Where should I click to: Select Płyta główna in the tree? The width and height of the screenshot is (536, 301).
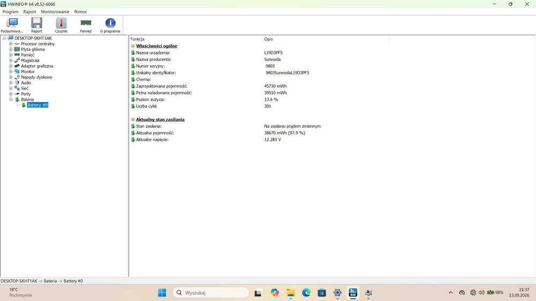click(33, 49)
